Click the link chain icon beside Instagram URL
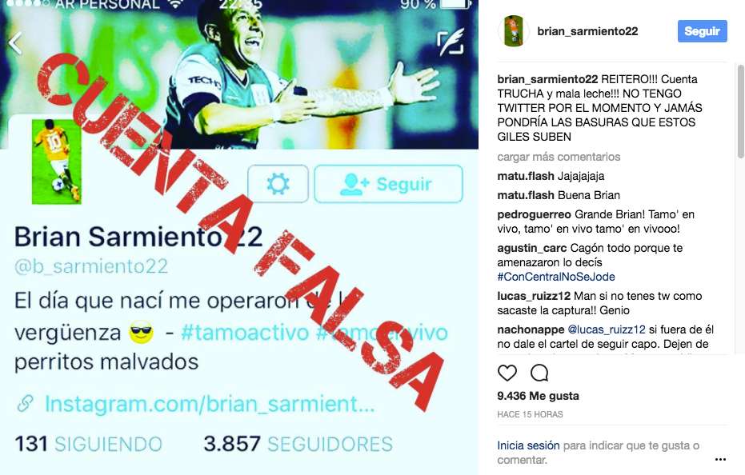Viewport: 745px width, 475px height. [x=25, y=404]
